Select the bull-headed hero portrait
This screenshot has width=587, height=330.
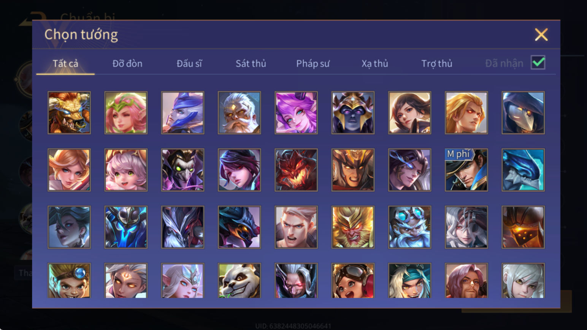click(x=69, y=113)
